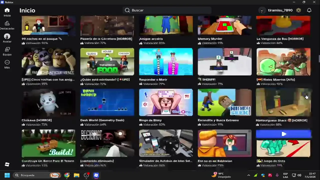The image size is (320, 180).
Task: Open ¿Quién está mintiendo? game thumbnail
Action: coord(107,62)
